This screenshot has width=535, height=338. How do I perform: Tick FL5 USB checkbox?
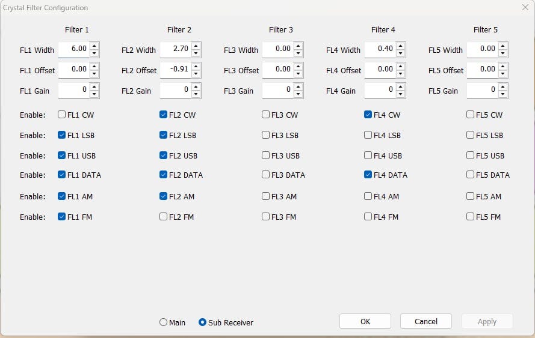click(x=470, y=155)
